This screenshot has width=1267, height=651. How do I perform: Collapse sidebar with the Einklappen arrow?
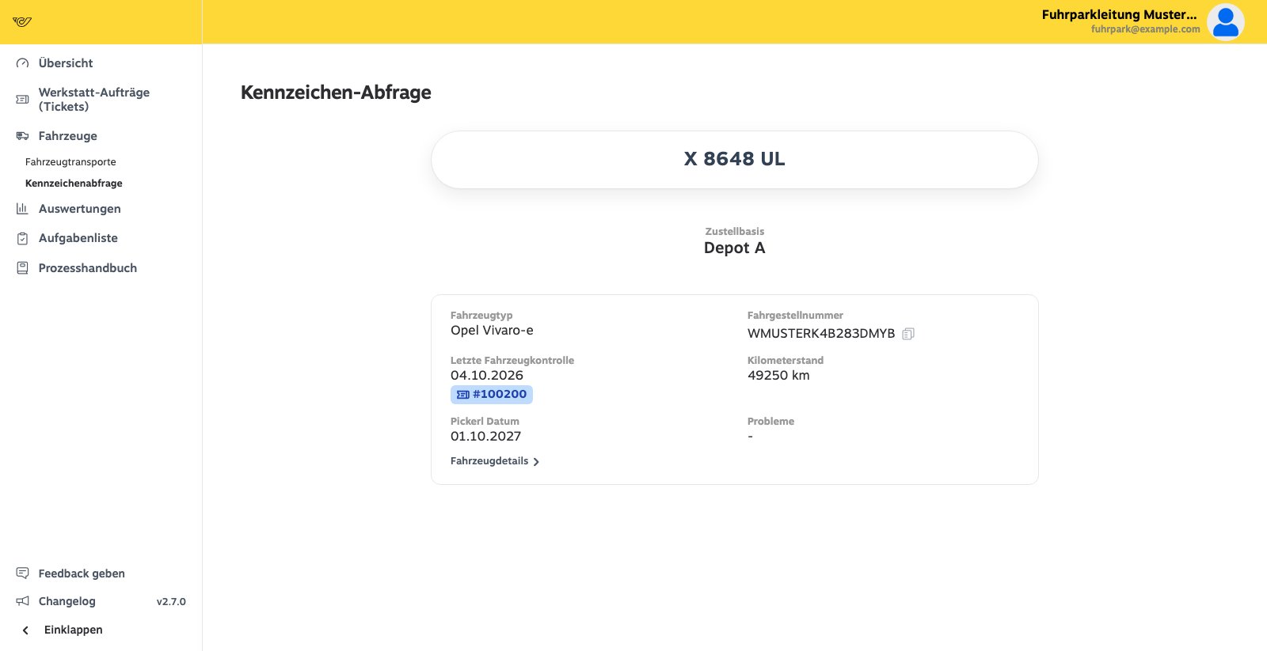[x=25, y=630]
